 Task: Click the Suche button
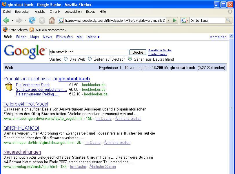[138, 52]
